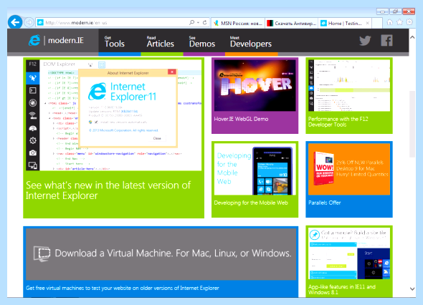Click the Console icon in F12 sidebar
This screenshot has width=423, height=305.
33,90
